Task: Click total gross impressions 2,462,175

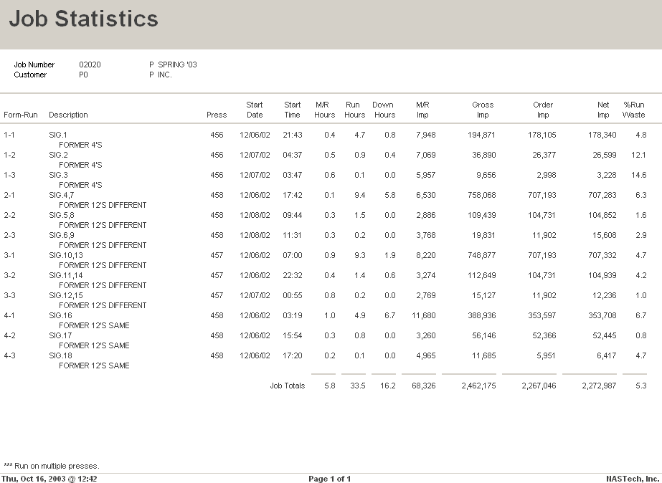Action: 479,386
